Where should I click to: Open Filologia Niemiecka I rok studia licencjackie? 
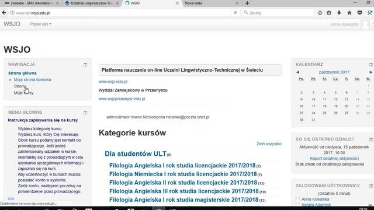pyautogui.click(x=183, y=174)
